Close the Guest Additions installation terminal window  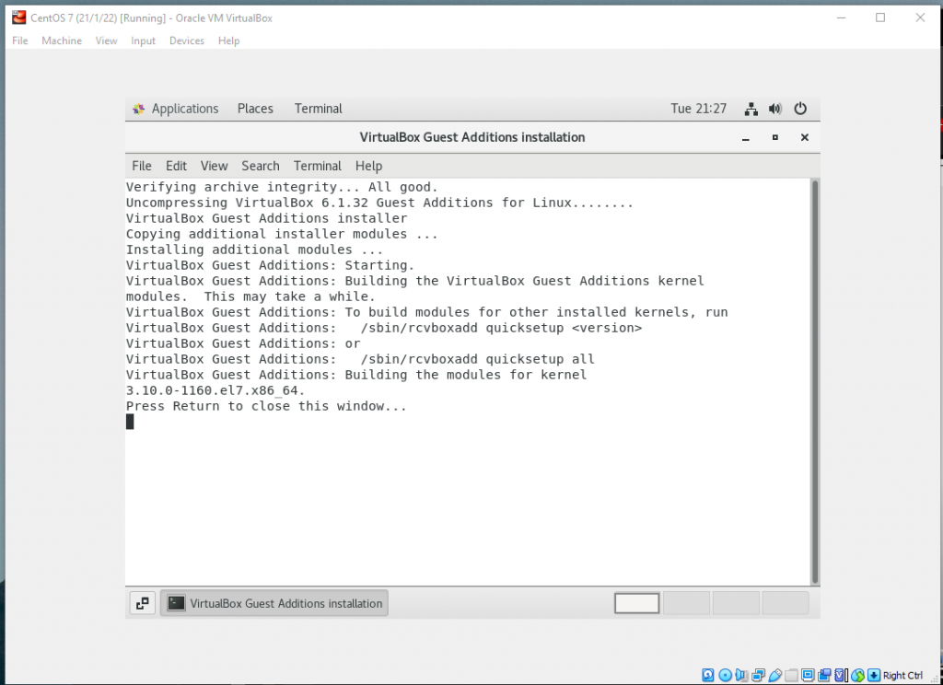pos(805,138)
